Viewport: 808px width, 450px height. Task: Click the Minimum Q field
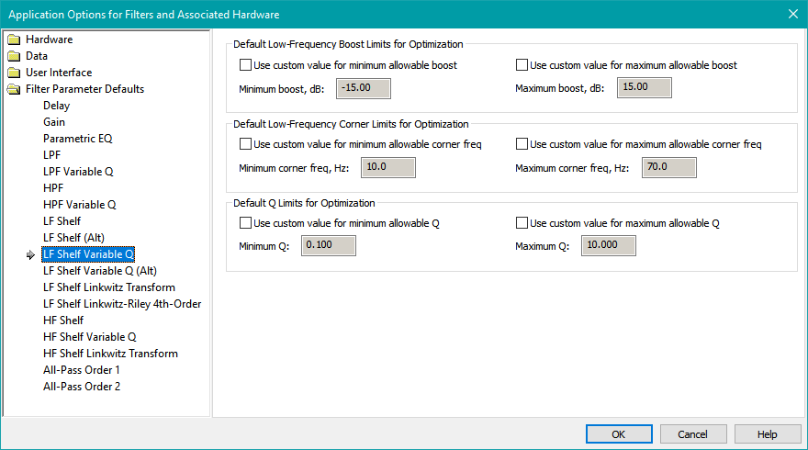(x=329, y=245)
